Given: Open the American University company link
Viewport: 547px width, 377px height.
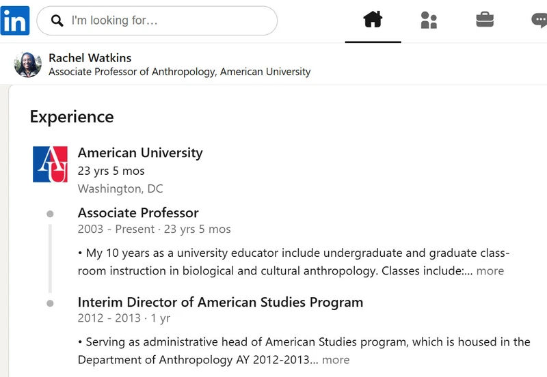Looking at the screenshot, I should coord(140,152).
